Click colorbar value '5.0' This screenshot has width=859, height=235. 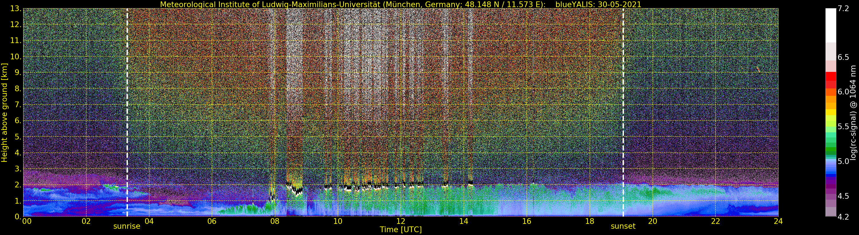pos(843,161)
